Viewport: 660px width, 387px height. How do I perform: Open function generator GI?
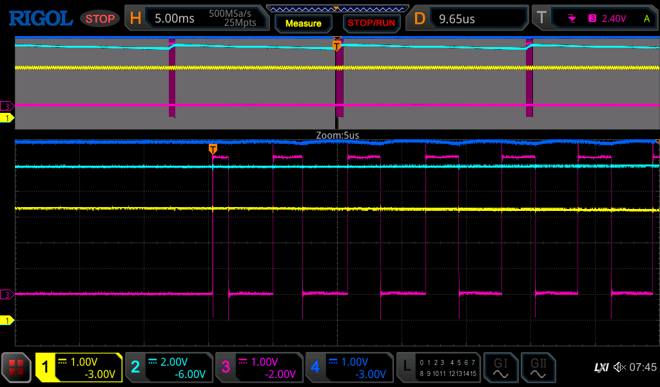pos(500,367)
